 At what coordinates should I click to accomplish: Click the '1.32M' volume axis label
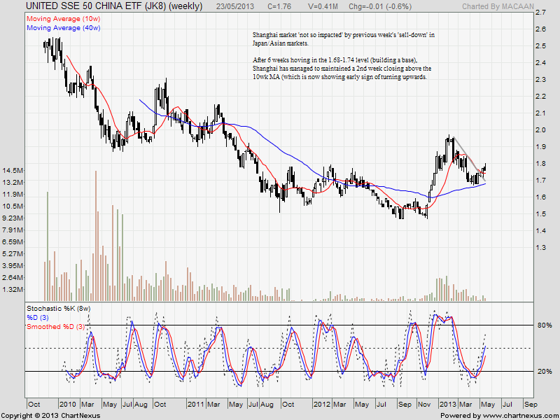14,289
